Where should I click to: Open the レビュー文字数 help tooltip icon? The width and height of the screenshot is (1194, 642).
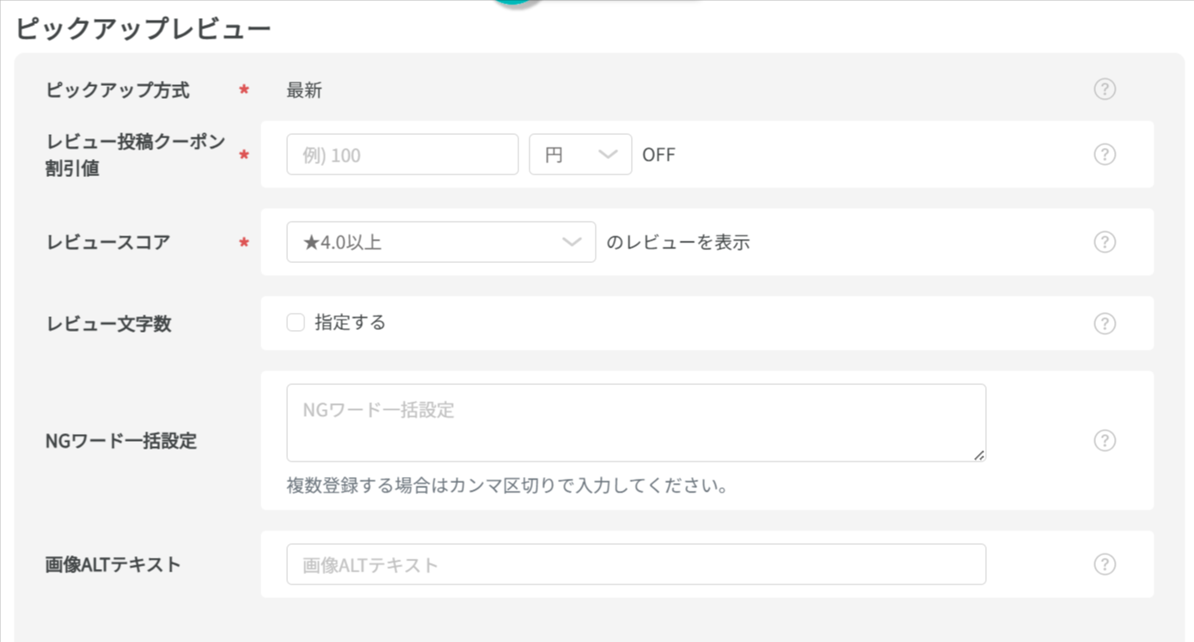(x=1105, y=324)
